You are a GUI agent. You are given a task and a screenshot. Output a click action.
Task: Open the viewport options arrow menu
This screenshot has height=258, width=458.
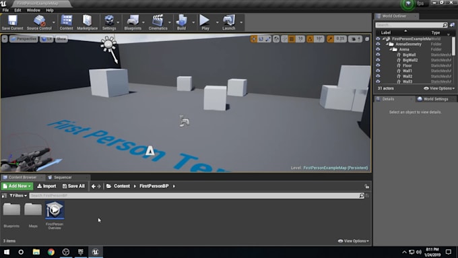pos(5,39)
